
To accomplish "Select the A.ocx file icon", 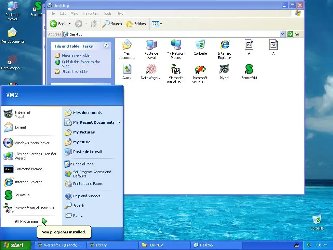I will point(127,72).
